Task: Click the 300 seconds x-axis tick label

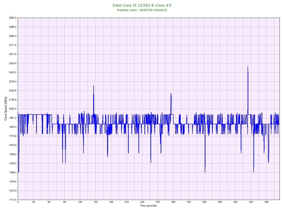Action: (173, 202)
